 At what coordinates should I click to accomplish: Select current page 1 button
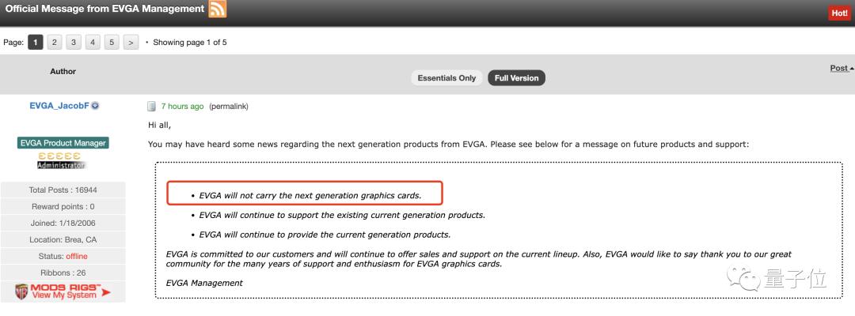[36, 42]
